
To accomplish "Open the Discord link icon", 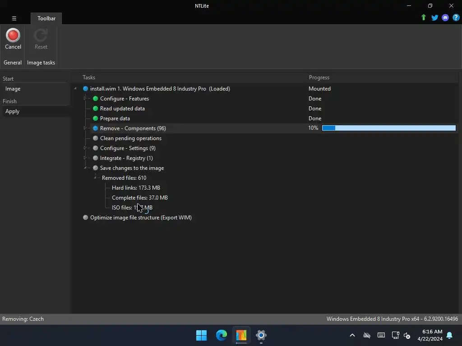I will pyautogui.click(x=445, y=18).
